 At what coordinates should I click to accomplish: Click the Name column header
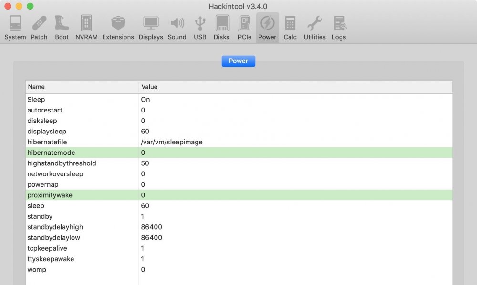pos(82,87)
